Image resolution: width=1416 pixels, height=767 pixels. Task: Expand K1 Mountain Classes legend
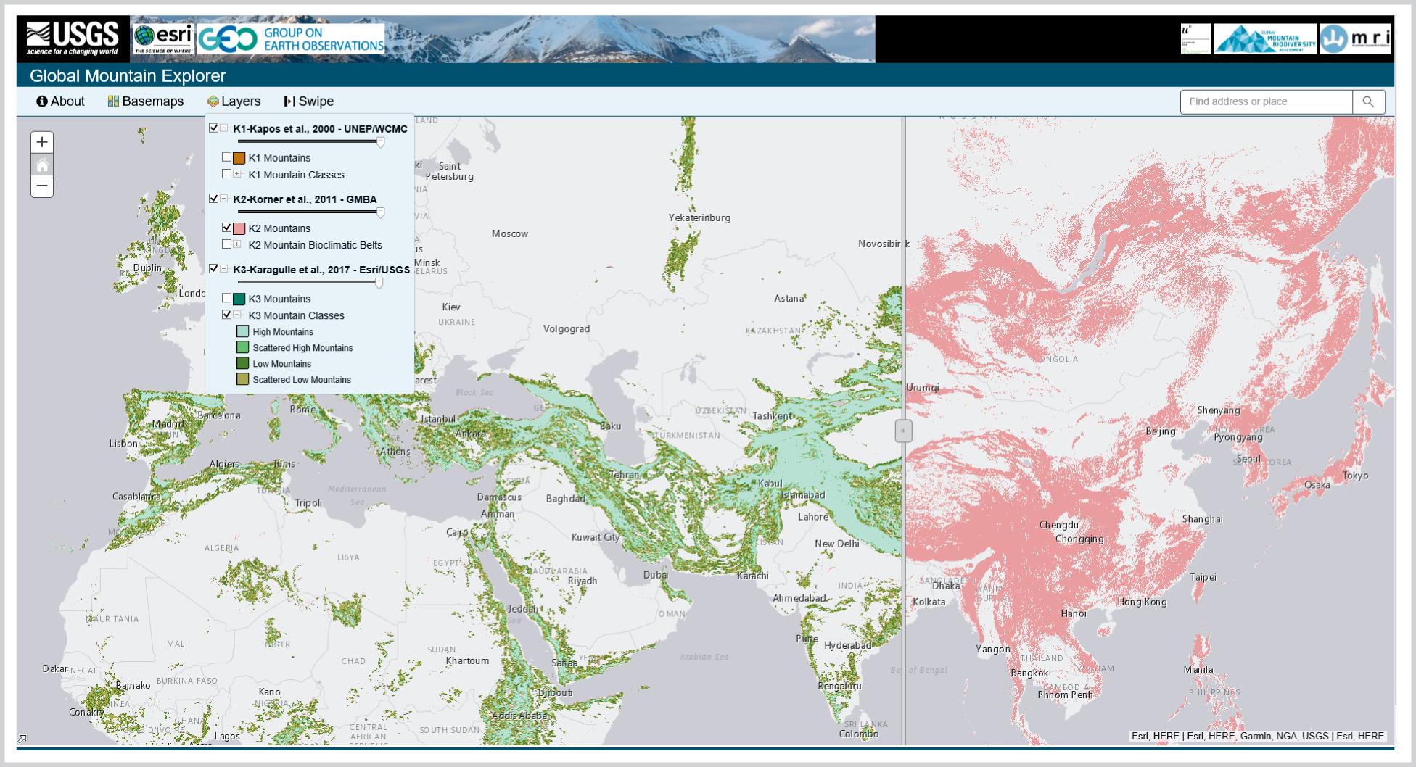237,174
